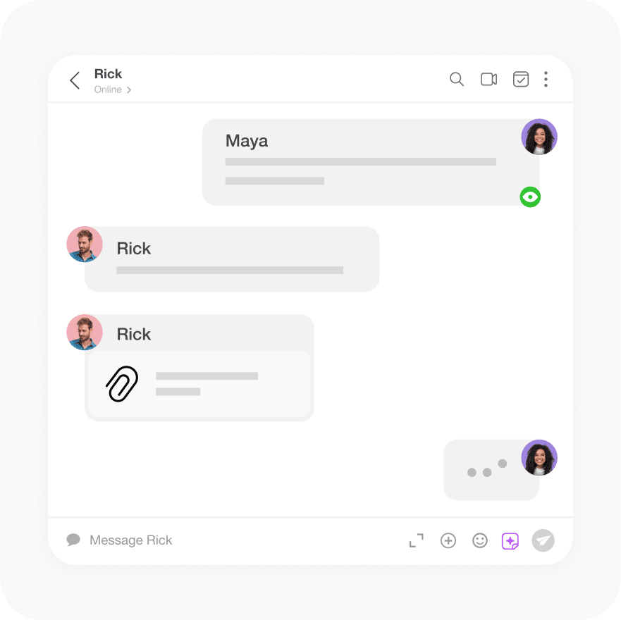Go back using the left arrow
The height and width of the screenshot is (620, 621).
point(75,80)
